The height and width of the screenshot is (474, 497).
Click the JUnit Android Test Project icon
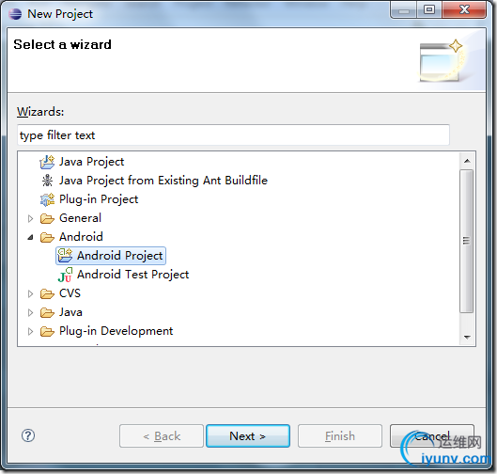pos(65,275)
